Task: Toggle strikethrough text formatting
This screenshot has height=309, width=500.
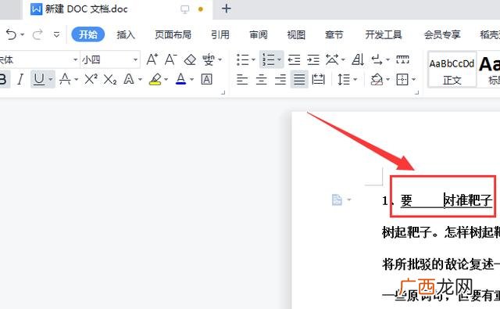Action: (65, 79)
